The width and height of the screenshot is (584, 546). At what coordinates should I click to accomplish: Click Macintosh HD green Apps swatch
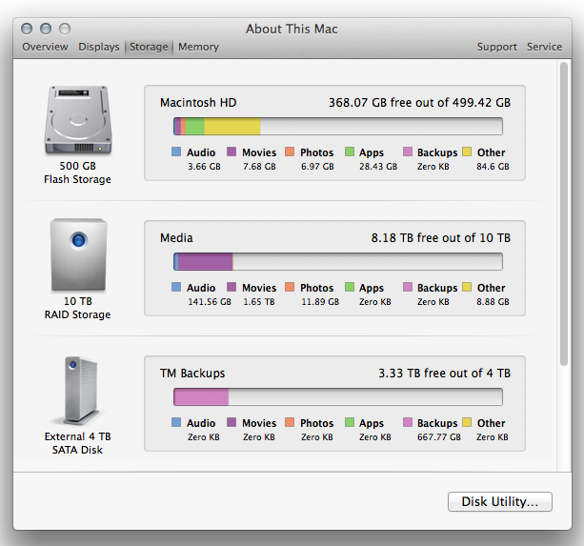click(x=350, y=152)
